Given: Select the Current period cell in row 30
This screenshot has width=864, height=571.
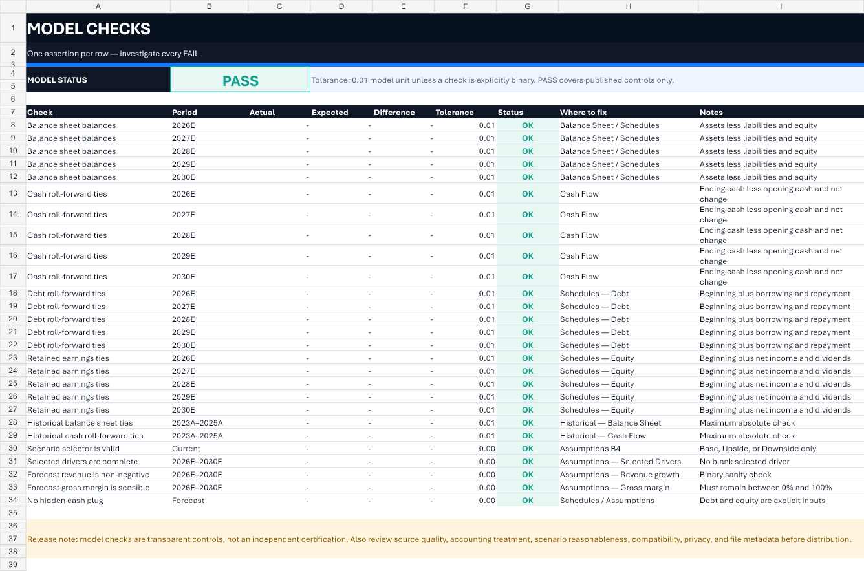Looking at the screenshot, I should 210,448.
